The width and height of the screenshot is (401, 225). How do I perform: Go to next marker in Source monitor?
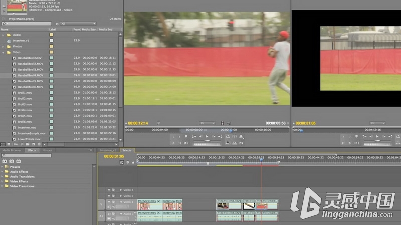pyautogui.click(x=220, y=137)
